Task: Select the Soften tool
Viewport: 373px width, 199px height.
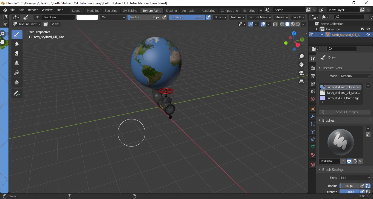Action: click(17, 44)
